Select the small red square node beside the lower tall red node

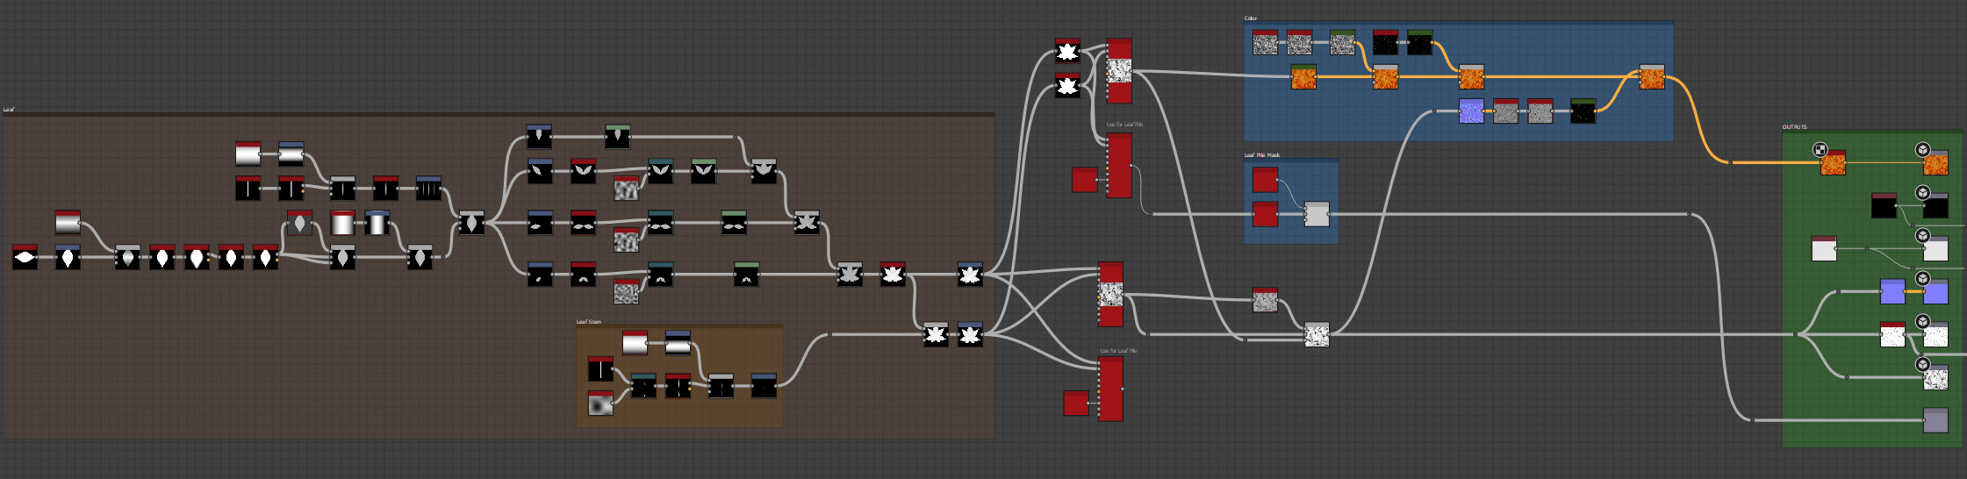(1076, 404)
